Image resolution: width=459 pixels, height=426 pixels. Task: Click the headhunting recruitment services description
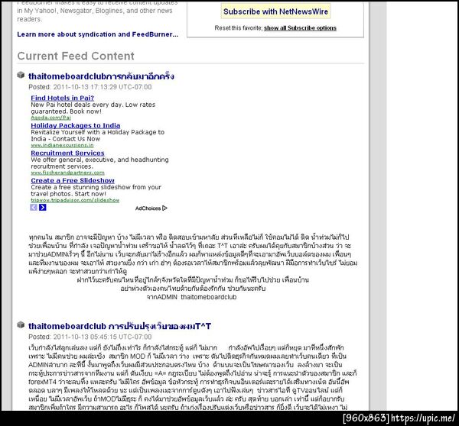click(99, 163)
